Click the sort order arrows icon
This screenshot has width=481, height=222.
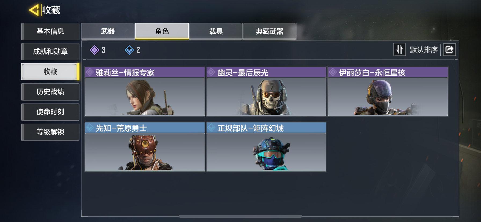click(x=399, y=50)
